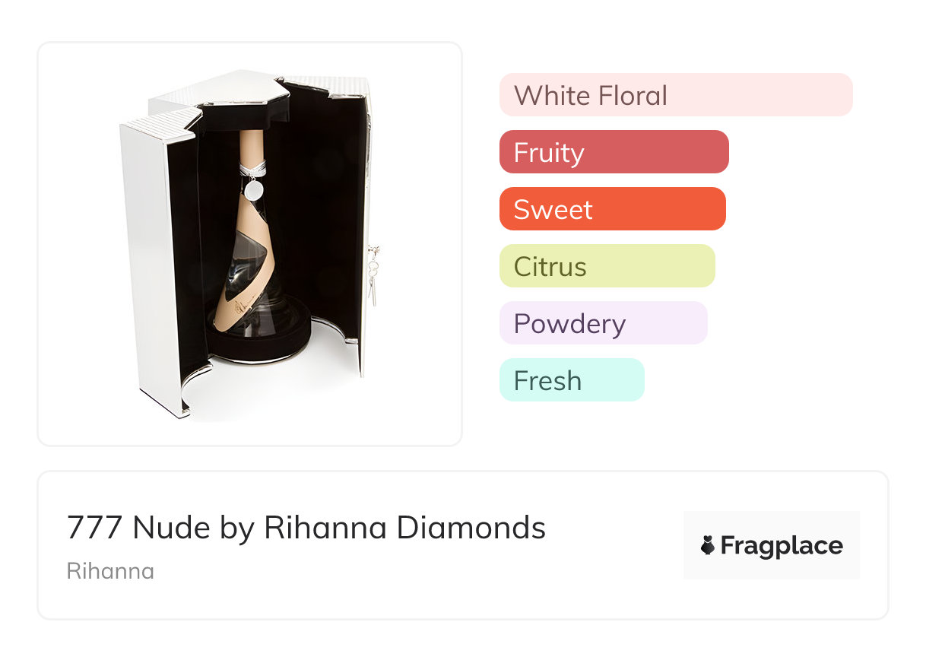Select the White Floral accord bar
Image resolution: width=926 pixels, height=657 pixels.
click(675, 95)
